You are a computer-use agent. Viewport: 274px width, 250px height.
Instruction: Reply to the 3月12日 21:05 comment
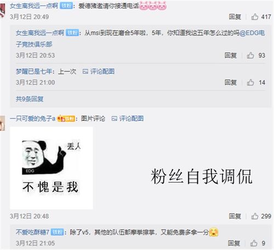point(234,243)
